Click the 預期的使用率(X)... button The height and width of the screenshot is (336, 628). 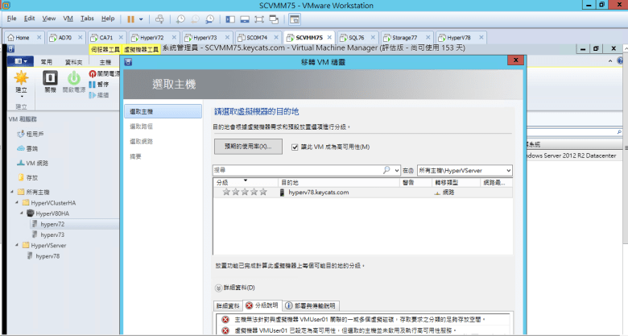pos(248,147)
